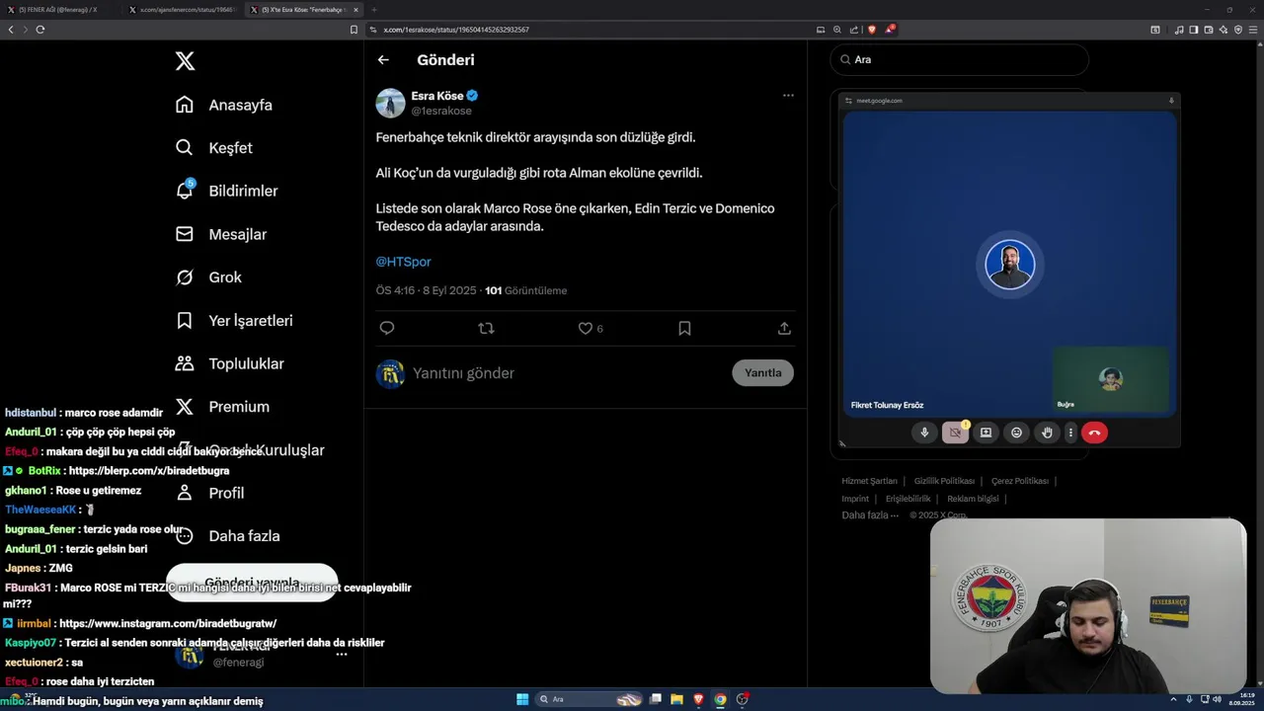Click the share icon on the post
The image size is (1264, 711).
(784, 329)
